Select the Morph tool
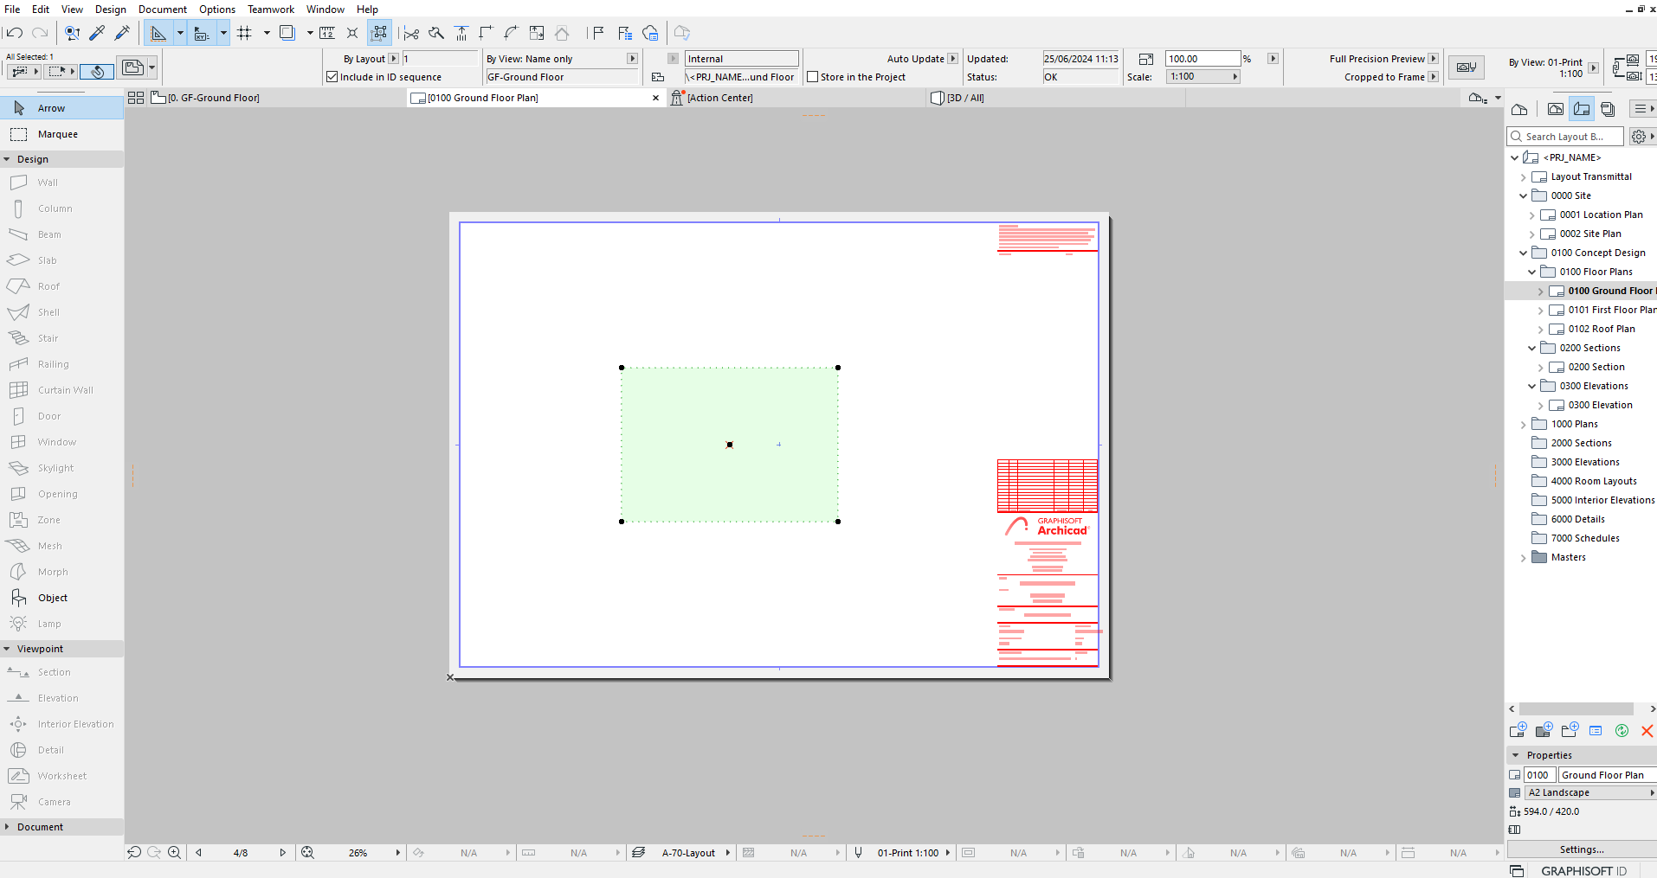Image resolution: width=1657 pixels, height=878 pixels. point(54,571)
